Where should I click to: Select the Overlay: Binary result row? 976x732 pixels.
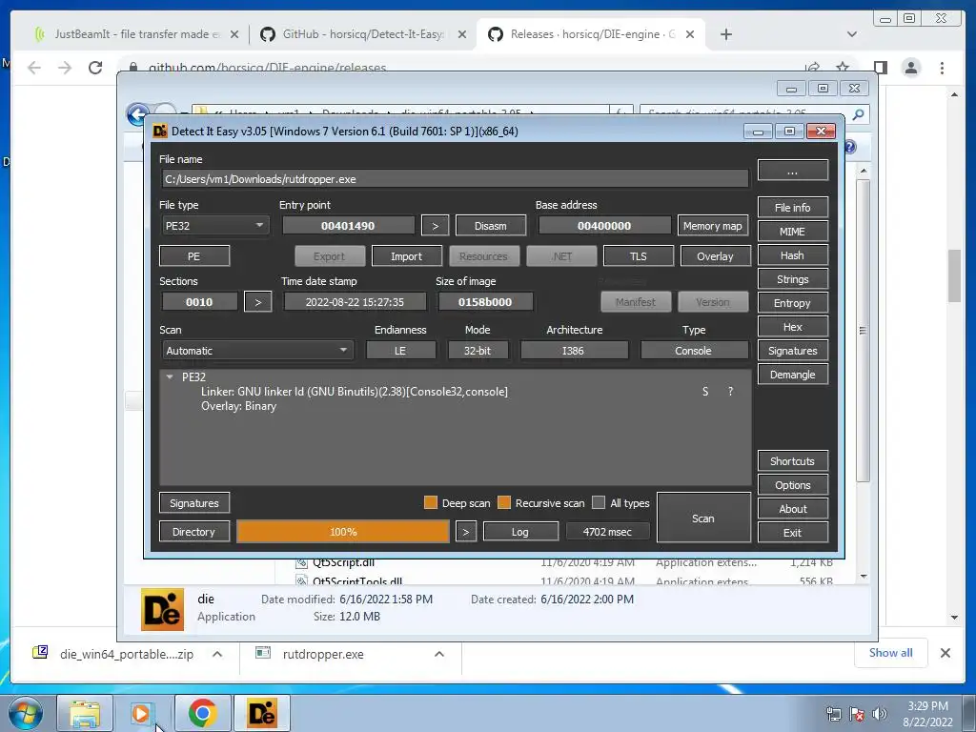pyautogui.click(x=238, y=406)
